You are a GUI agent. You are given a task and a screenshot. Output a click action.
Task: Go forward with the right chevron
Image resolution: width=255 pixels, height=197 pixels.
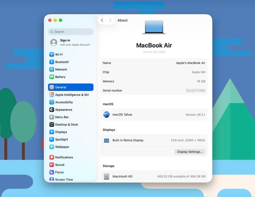(x=110, y=20)
